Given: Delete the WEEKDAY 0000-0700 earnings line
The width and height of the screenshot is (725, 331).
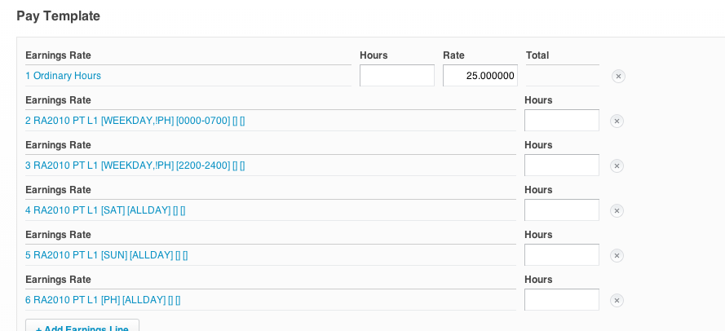Looking at the screenshot, I should tap(617, 121).
